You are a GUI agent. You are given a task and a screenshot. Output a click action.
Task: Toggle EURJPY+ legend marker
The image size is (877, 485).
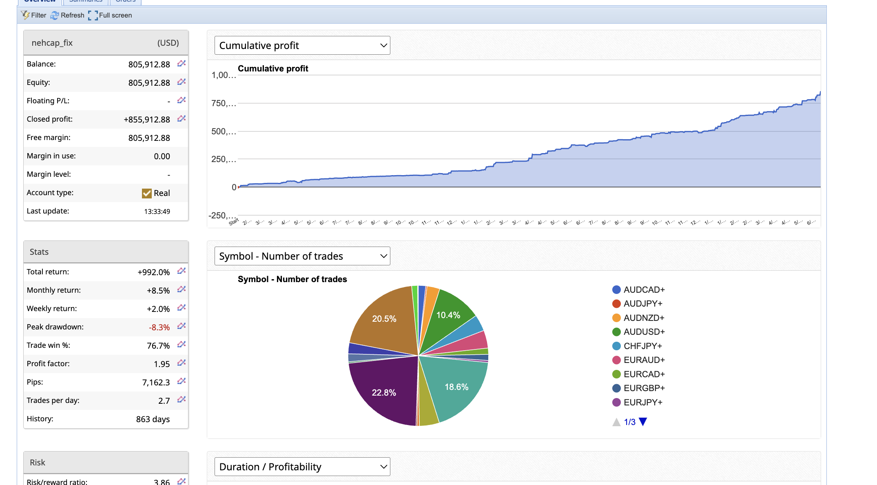point(616,402)
